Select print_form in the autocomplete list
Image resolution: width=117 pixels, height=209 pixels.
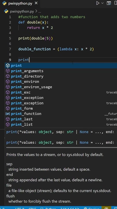coord(61,108)
